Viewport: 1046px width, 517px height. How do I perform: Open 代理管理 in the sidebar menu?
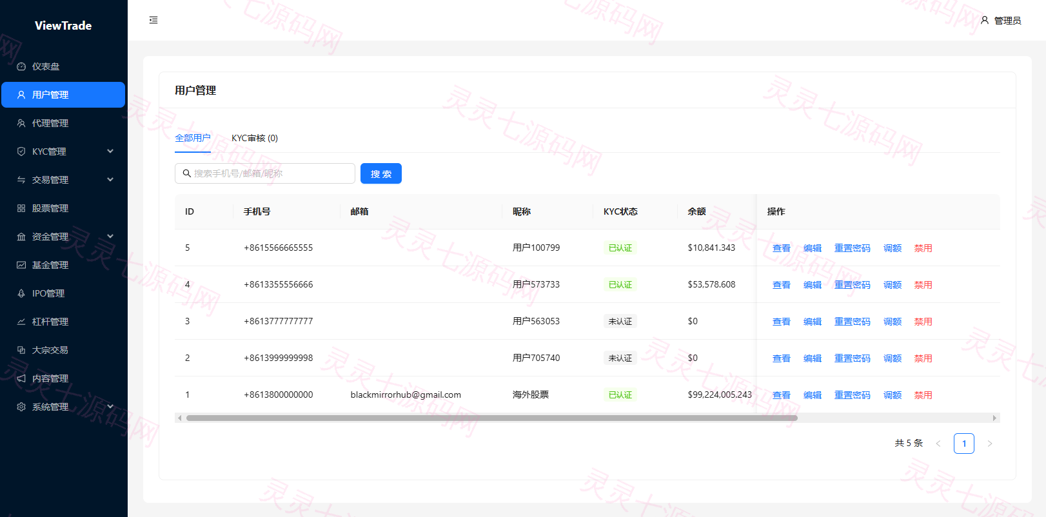63,123
